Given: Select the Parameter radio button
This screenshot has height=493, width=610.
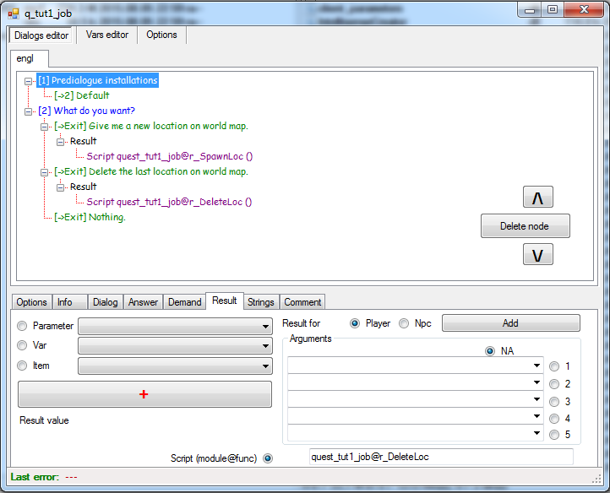Looking at the screenshot, I should point(22,326).
